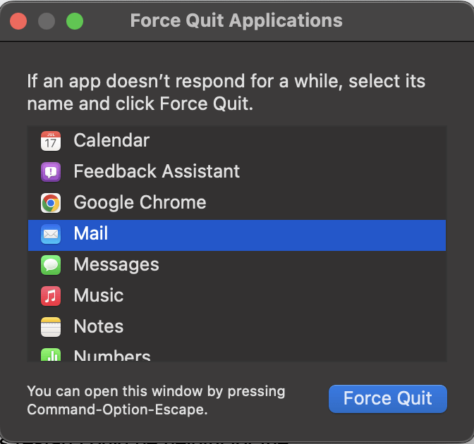This screenshot has width=474, height=444.
Task: Select the Feedback Assistant name in the list
Action: point(157,172)
